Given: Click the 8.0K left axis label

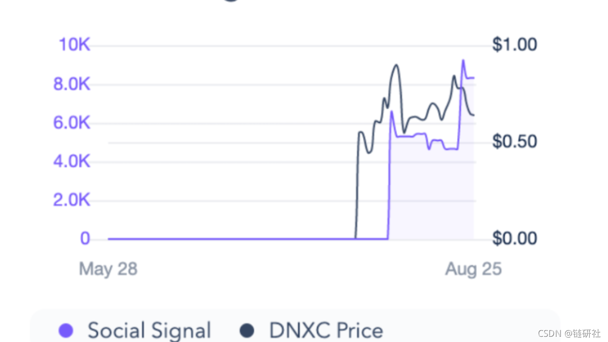Looking at the screenshot, I should [71, 85].
